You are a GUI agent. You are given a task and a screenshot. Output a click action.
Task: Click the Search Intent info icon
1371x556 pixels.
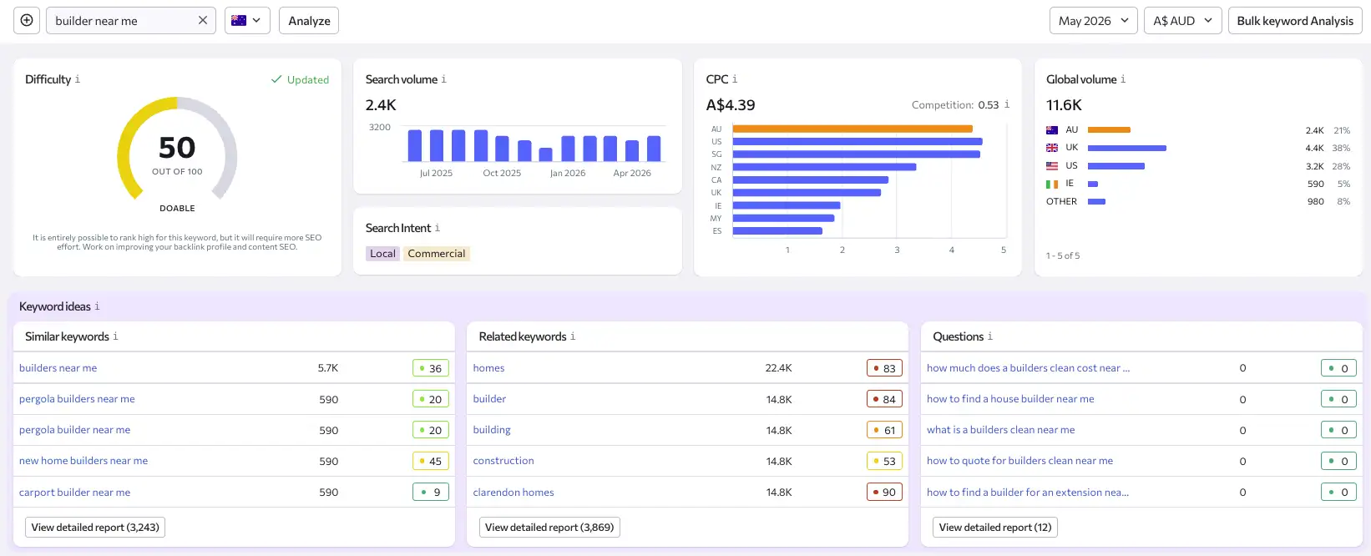(x=438, y=228)
